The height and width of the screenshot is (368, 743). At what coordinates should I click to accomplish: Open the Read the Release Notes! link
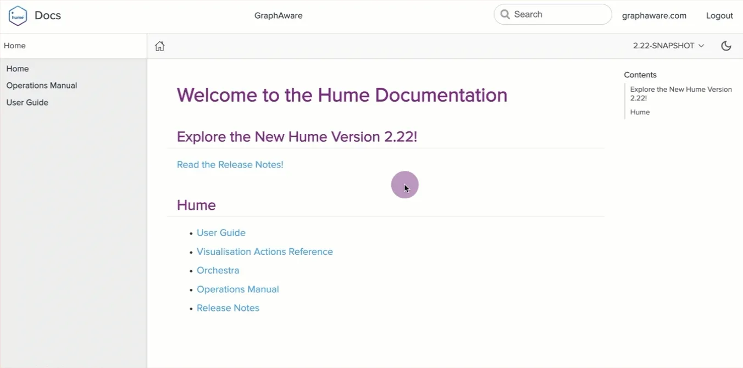[230, 165]
